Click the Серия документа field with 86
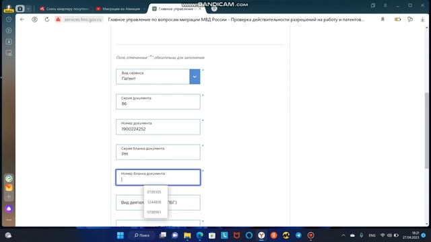Screen dimensions: 431x242 tap(158, 102)
